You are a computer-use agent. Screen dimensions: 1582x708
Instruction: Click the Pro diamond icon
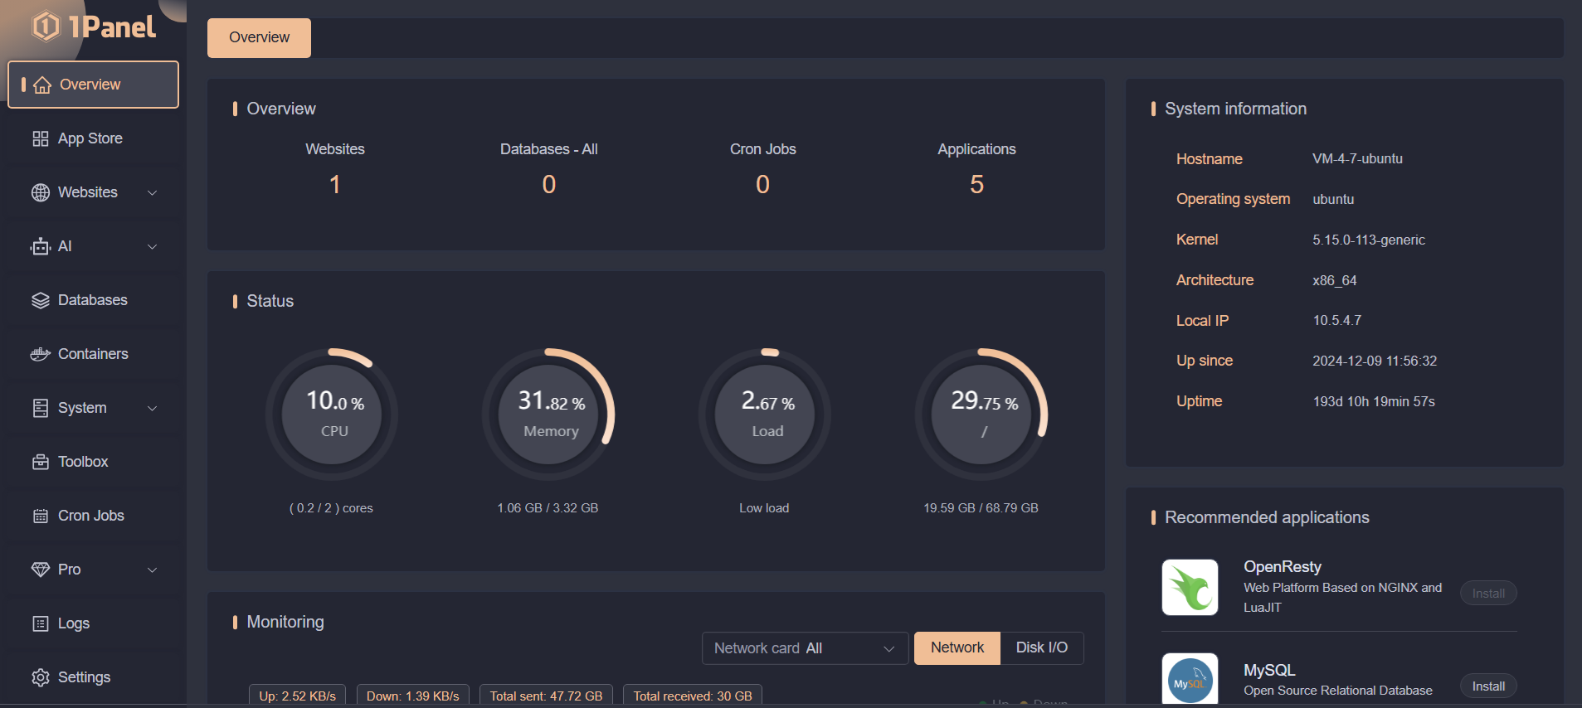[41, 570]
